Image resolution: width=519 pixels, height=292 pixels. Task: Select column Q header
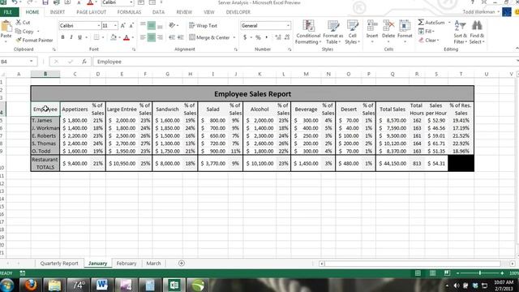[x=392, y=74]
